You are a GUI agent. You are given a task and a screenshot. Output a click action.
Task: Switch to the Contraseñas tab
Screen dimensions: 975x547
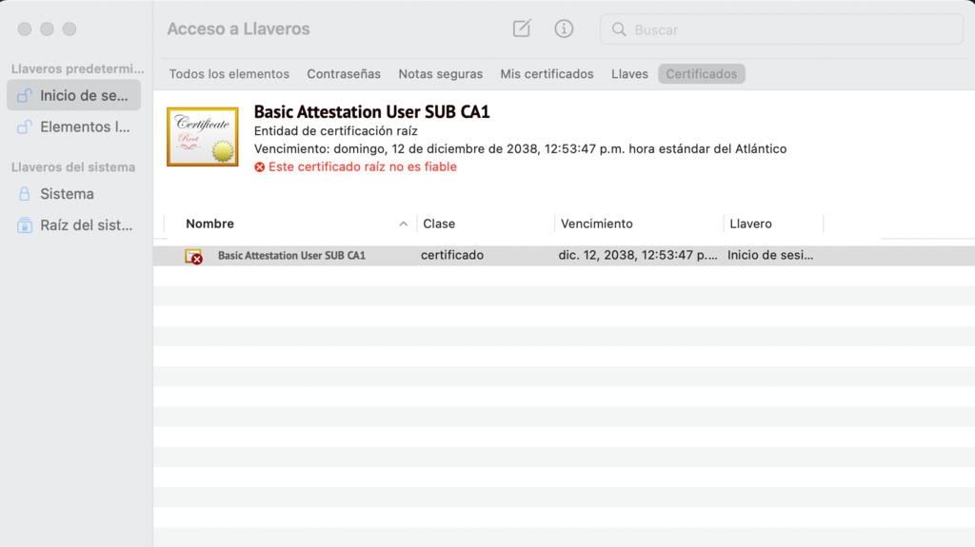(344, 74)
